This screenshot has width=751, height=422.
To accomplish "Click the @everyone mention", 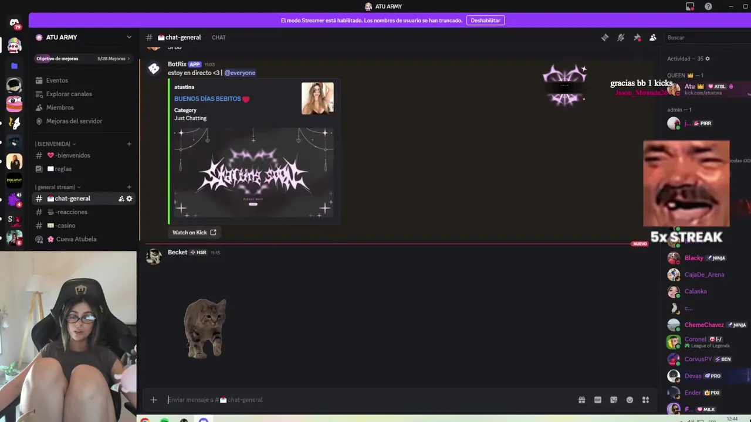I will point(240,73).
